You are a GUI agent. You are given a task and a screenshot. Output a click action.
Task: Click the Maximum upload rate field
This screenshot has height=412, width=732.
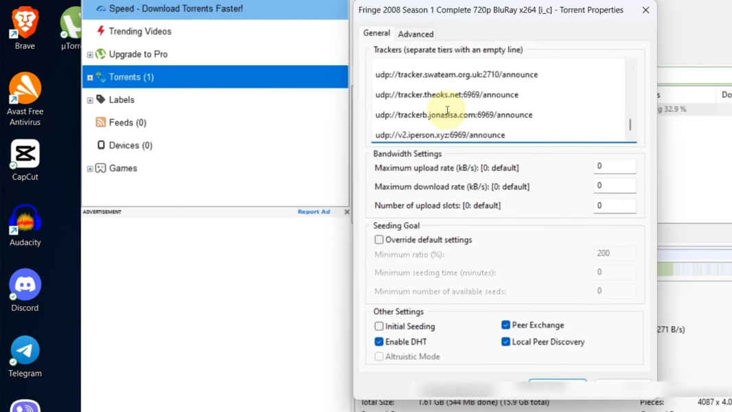[615, 166]
